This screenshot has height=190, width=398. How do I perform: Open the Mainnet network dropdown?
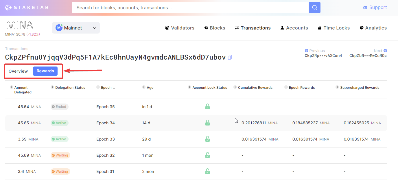[76, 28]
